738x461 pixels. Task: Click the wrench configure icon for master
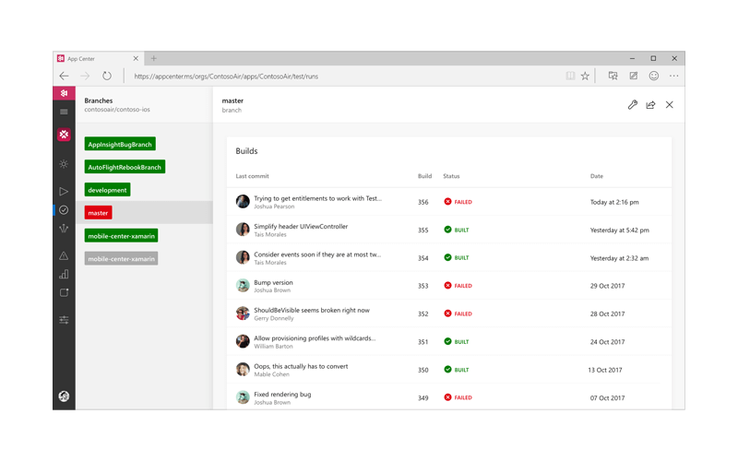pos(632,105)
